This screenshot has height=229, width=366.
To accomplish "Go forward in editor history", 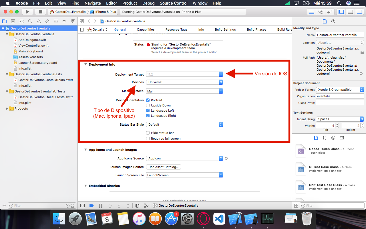I will (95, 21).
